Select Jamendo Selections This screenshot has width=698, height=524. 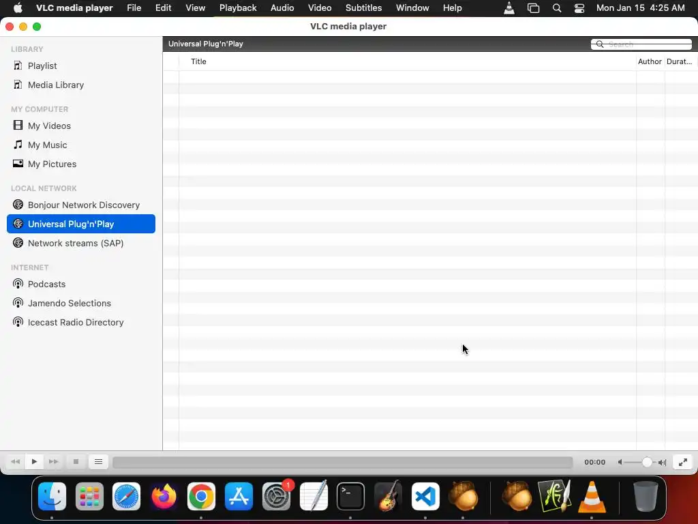[x=70, y=304]
